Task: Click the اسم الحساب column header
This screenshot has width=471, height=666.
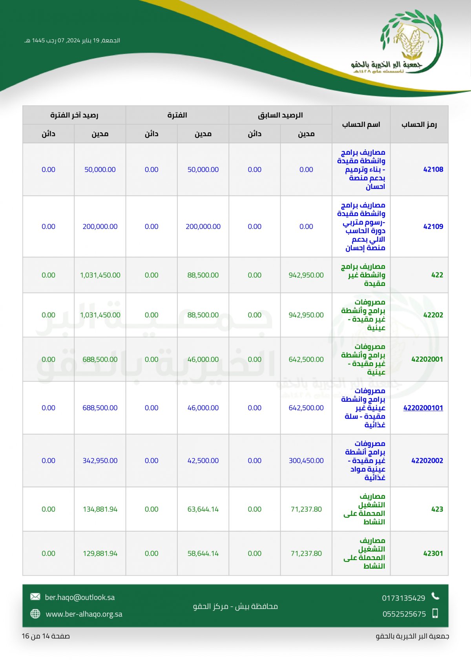Action: click(361, 124)
